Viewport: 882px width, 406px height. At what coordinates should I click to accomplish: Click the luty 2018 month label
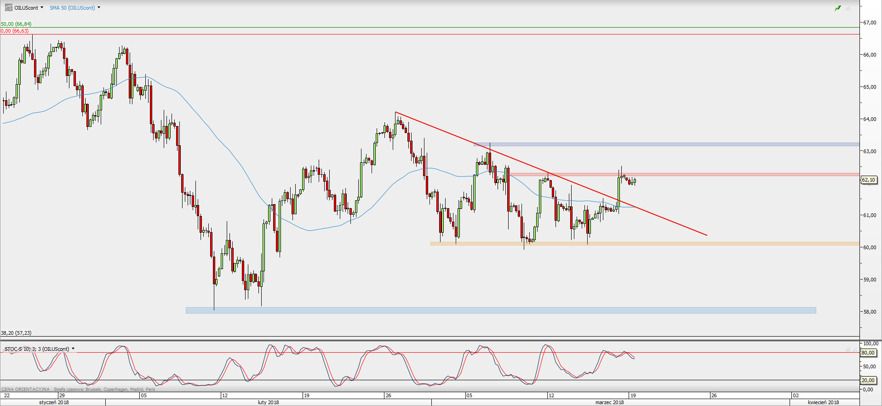tap(268, 402)
